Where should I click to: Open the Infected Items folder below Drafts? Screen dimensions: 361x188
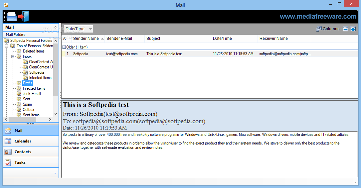34,88
